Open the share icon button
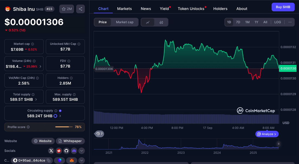 pos(81,9)
